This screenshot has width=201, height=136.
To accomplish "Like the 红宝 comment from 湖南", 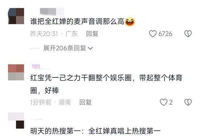I will [164, 102].
